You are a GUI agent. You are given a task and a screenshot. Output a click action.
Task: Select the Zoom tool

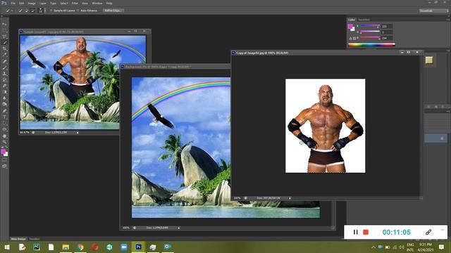pos(4,142)
